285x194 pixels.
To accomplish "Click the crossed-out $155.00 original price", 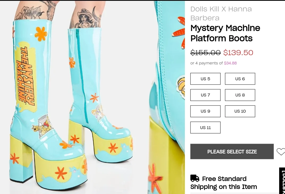I will 206,52.
